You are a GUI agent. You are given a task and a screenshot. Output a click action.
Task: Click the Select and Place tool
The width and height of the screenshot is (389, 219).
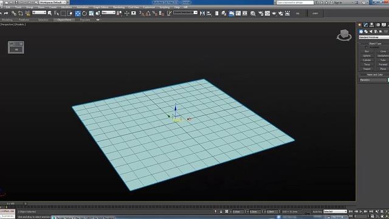point(98,13)
